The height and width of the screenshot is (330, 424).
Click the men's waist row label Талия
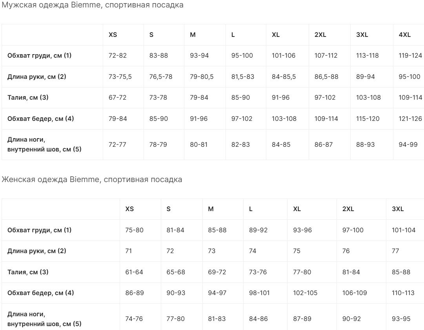coord(28,97)
